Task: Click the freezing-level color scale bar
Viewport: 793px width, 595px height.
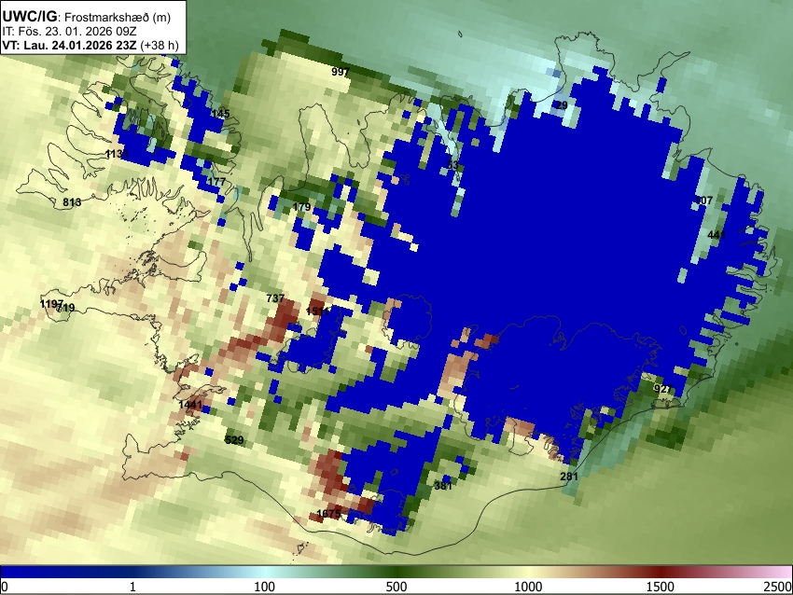Action: [x=396, y=573]
